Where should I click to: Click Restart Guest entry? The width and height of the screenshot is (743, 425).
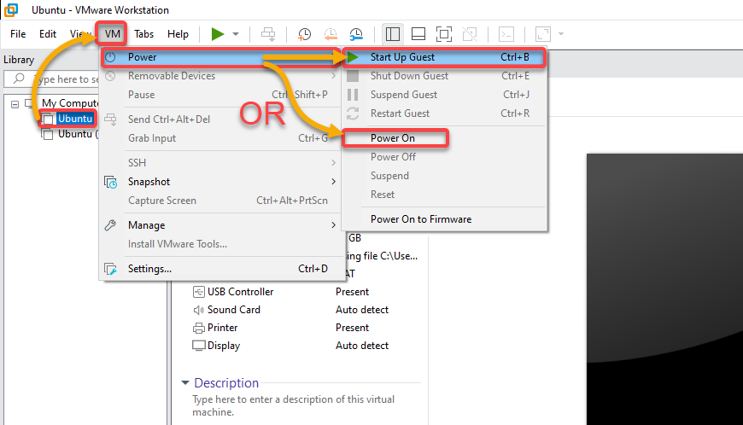tap(444, 114)
